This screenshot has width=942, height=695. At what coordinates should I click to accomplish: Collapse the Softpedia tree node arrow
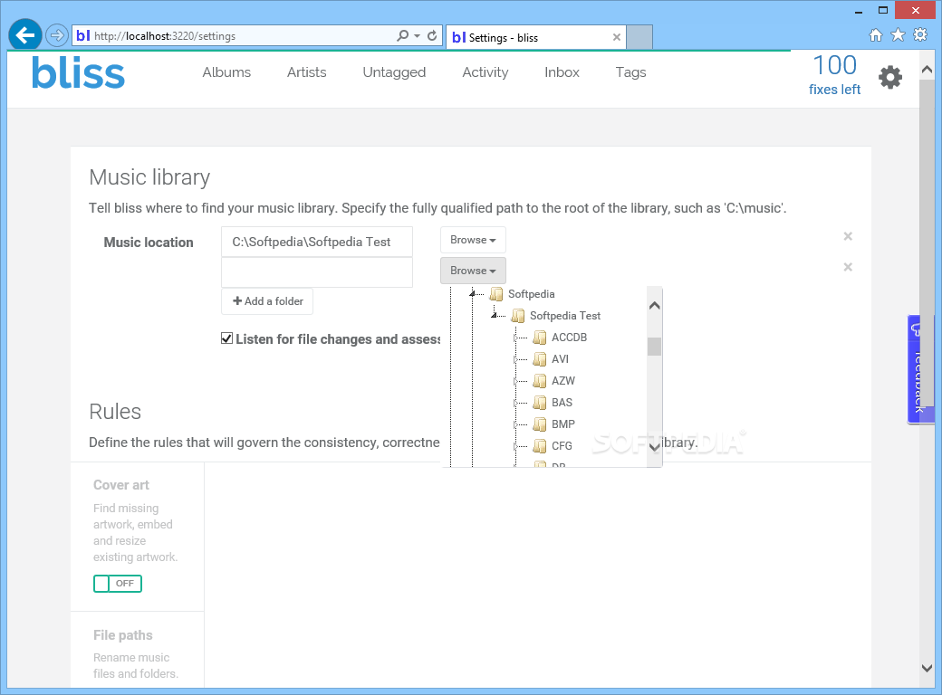pyautogui.click(x=472, y=293)
